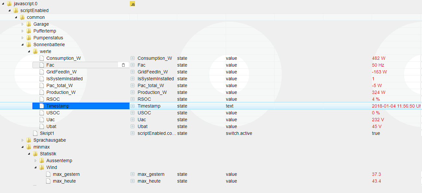This screenshot has height=193, width=422.
Task: Click the javascript.0 folder icon
Action: coord(9,4)
